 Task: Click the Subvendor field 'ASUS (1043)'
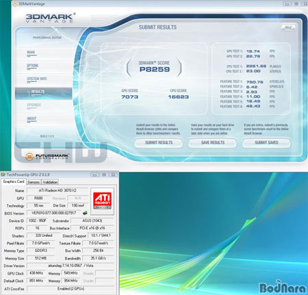pyautogui.click(x=92, y=221)
